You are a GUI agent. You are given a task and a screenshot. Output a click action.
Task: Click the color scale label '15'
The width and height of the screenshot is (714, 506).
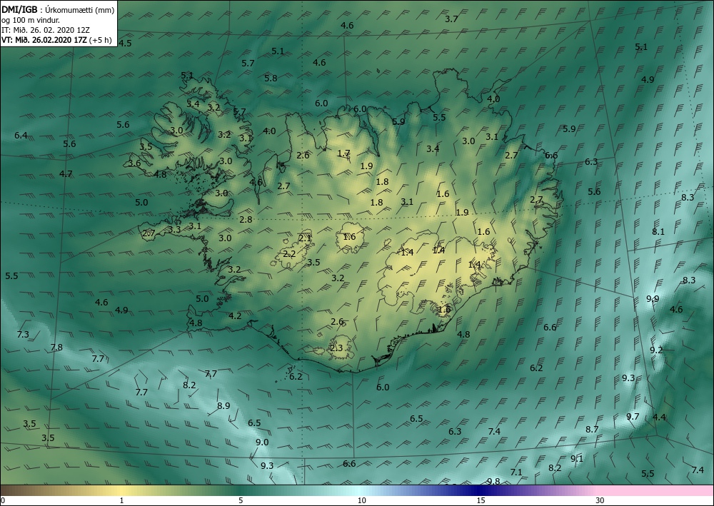tap(481, 500)
